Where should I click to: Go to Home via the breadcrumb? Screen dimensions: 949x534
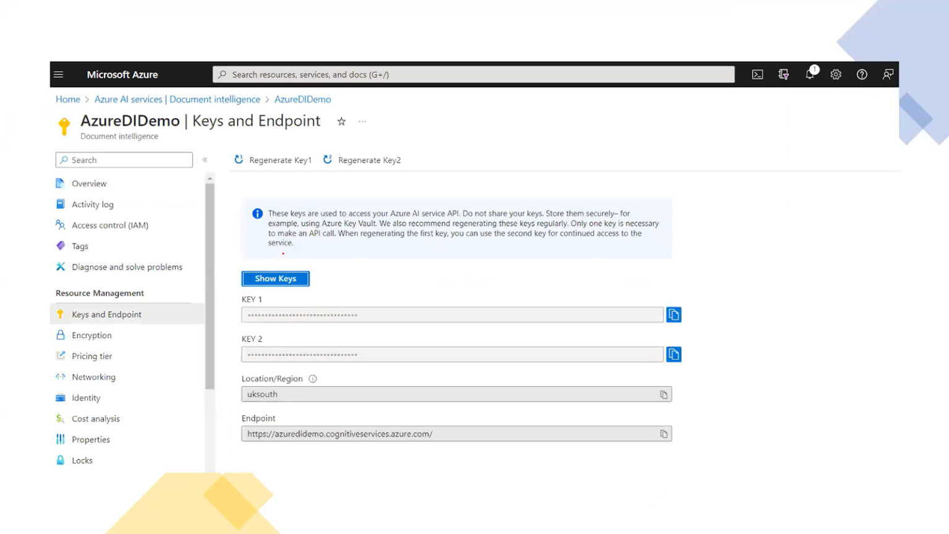[68, 99]
